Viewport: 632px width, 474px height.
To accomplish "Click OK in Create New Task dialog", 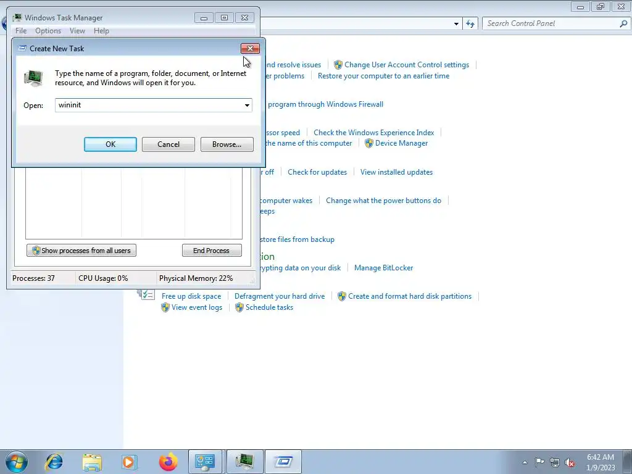I will click(110, 144).
